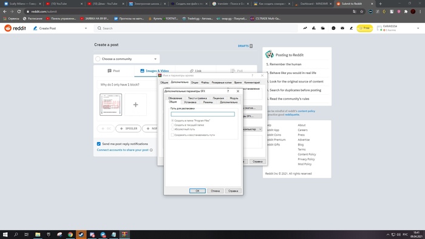Switch to 'Файлы' tab in archive dialog
The image size is (425, 239).
205,82
